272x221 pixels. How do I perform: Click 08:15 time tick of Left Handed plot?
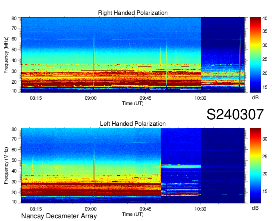coord(36,209)
